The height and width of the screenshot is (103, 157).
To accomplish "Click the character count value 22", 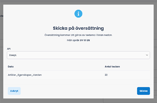I will click(x=106, y=75).
